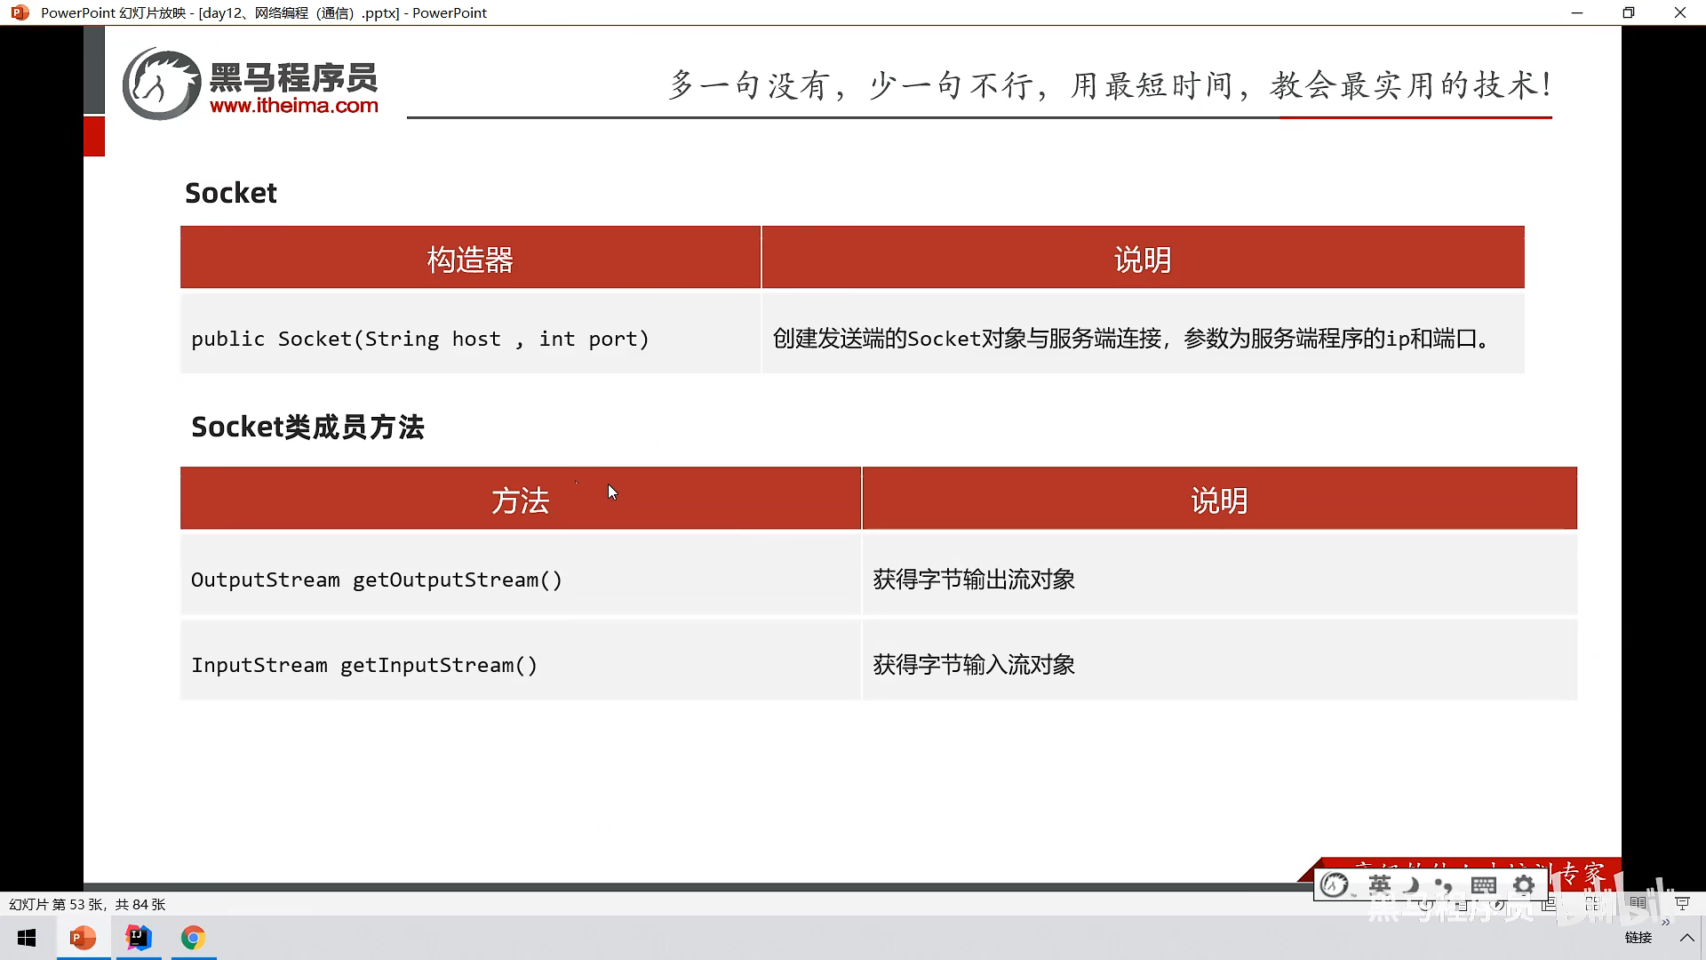The height and width of the screenshot is (960, 1706).
Task: Toggle the English/Chinese input mode
Action: (x=1379, y=885)
